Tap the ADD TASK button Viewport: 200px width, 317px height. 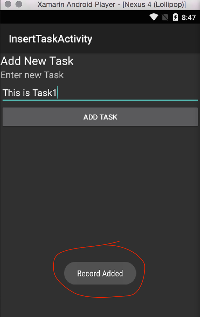(100, 117)
